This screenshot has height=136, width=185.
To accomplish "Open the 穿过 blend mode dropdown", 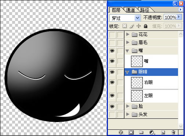I will [x=137, y=18].
